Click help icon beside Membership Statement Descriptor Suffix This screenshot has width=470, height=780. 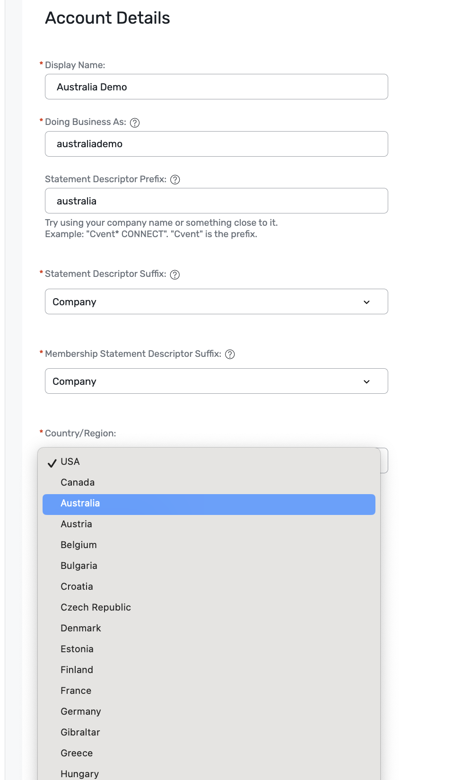point(230,355)
